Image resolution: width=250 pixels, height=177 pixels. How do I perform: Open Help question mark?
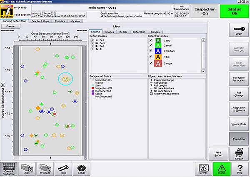(240, 169)
